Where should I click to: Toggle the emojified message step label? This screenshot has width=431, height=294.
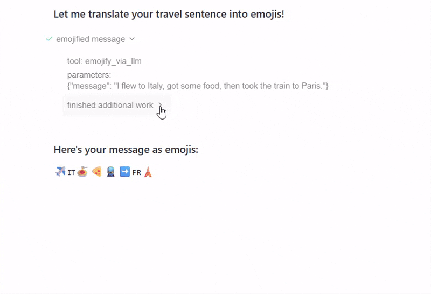pos(91,39)
